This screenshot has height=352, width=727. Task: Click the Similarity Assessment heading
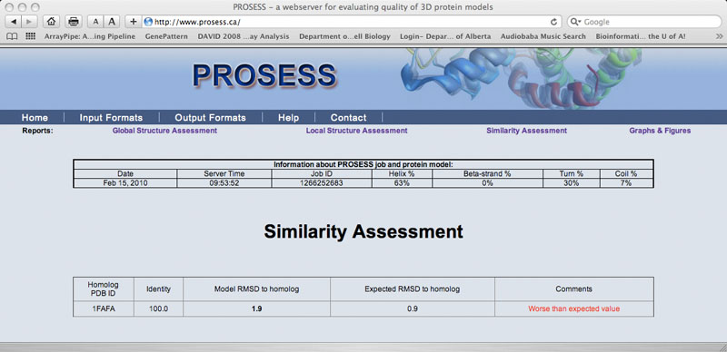click(x=363, y=231)
